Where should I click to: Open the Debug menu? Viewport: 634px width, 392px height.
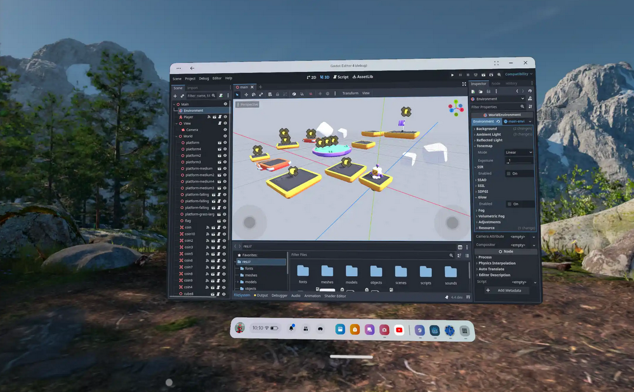tap(204, 78)
